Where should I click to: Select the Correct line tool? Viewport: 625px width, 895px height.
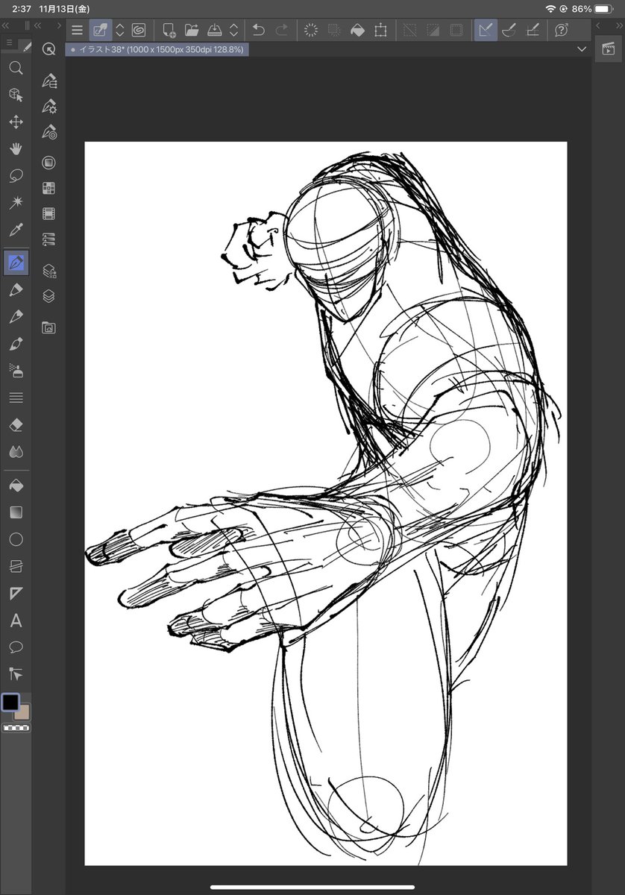tap(16, 673)
